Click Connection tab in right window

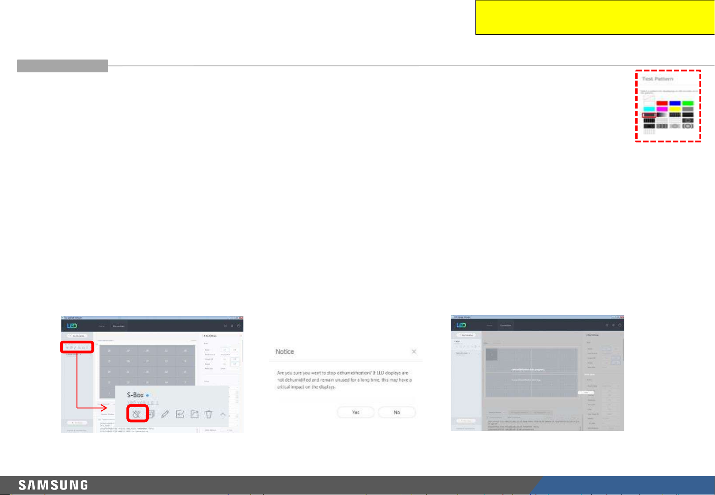506,326
